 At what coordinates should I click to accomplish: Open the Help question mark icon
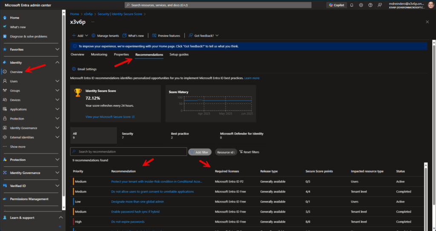pos(370,5)
